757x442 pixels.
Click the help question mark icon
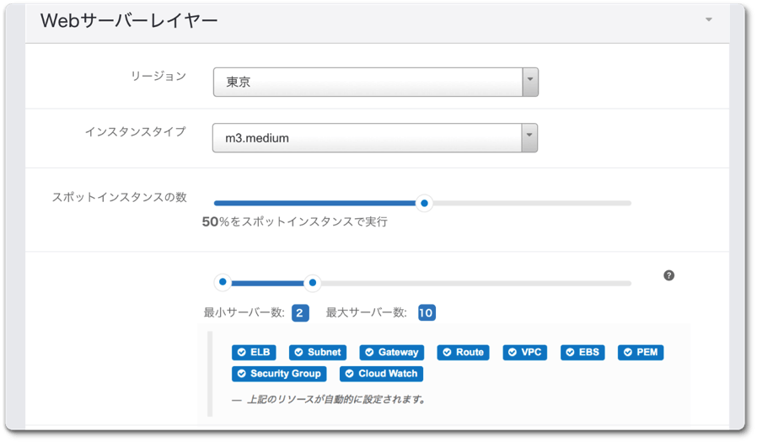pyautogui.click(x=668, y=275)
